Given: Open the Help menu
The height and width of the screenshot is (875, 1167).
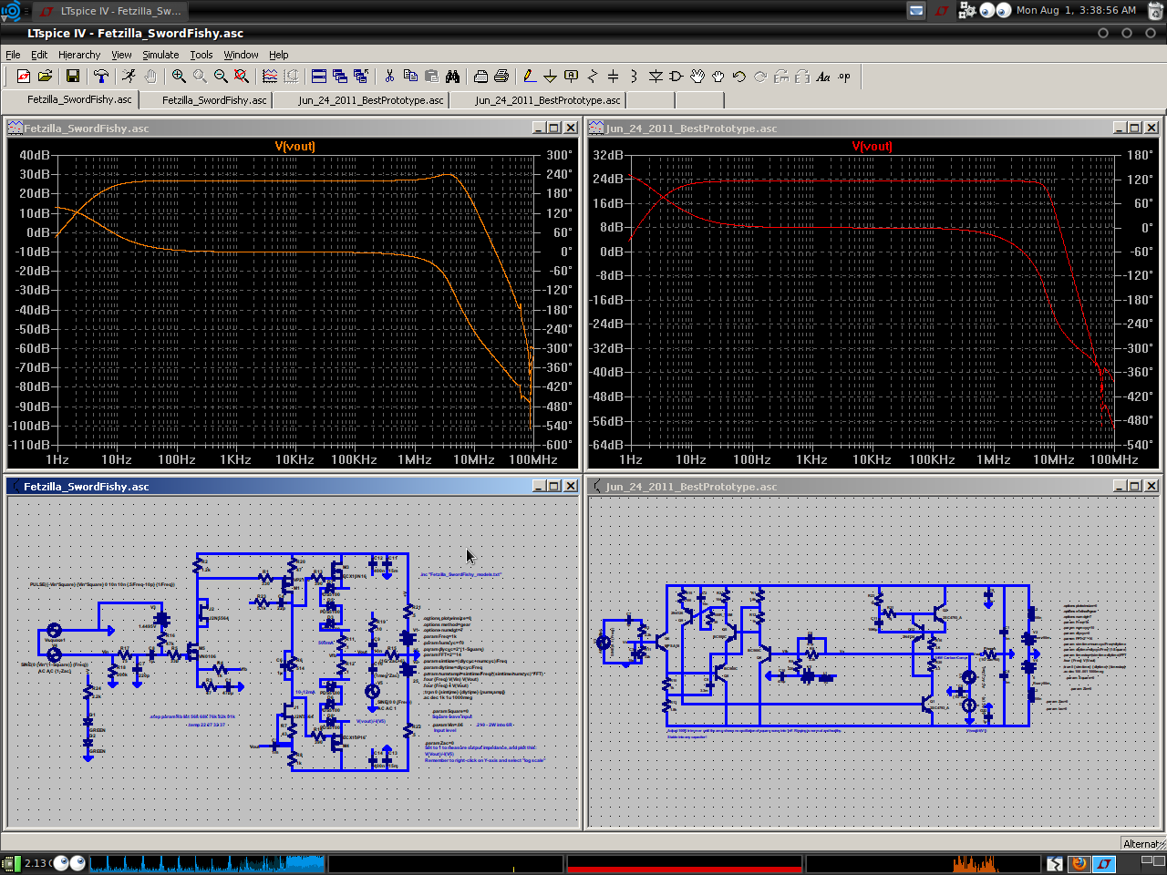Looking at the screenshot, I should [279, 55].
